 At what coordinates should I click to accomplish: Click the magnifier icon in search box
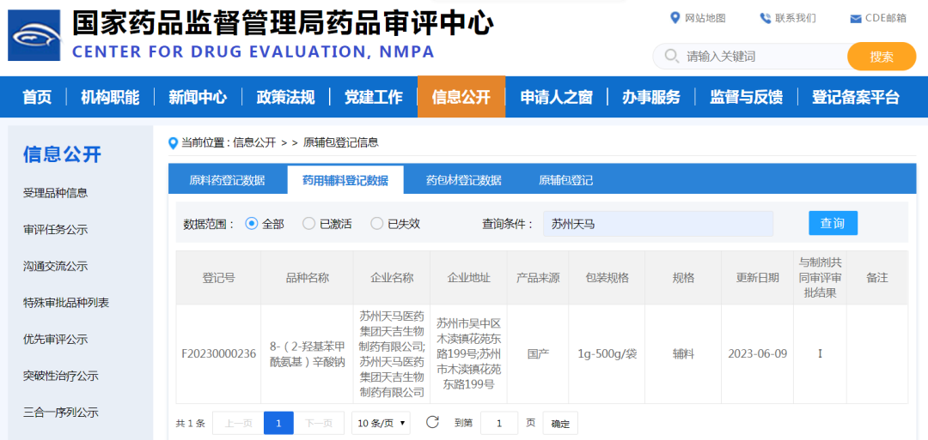670,57
